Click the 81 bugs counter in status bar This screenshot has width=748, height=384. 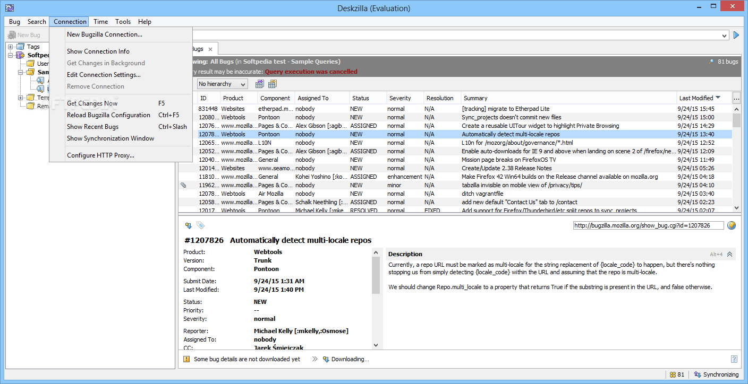(677, 374)
